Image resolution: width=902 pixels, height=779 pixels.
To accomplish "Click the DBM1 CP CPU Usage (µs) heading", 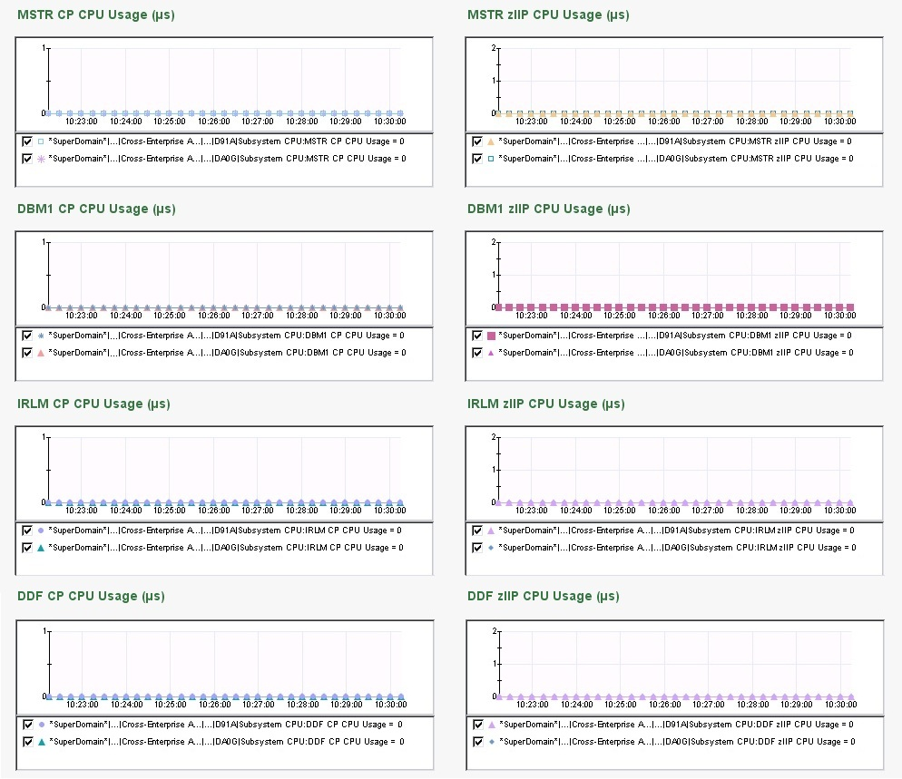I will 96,209.
